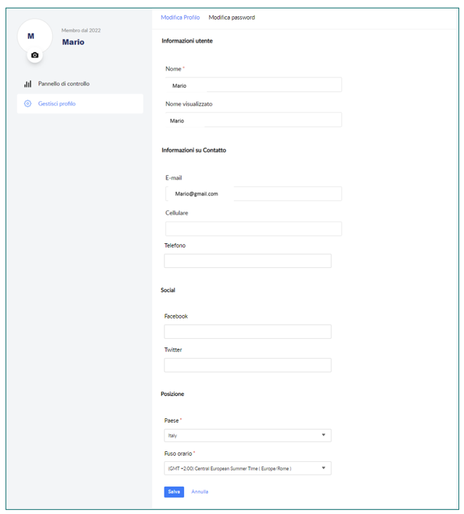Click the round M avatar picture
Image resolution: width=464 pixels, height=514 pixels.
click(x=34, y=36)
